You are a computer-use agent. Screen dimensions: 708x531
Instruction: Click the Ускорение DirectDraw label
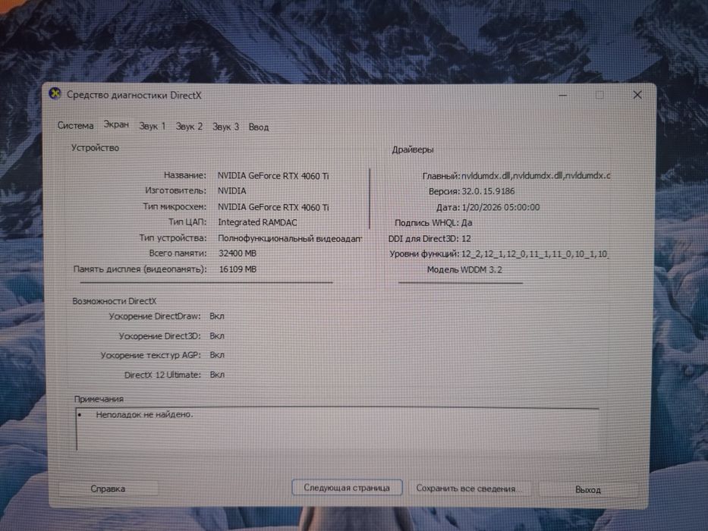(x=154, y=316)
